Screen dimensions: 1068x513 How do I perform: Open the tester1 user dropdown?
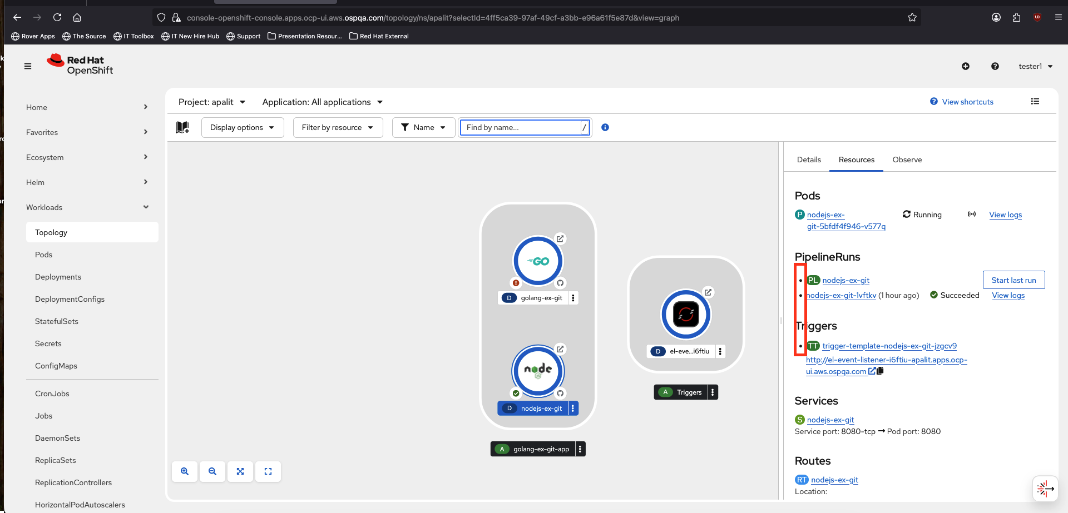point(1036,66)
